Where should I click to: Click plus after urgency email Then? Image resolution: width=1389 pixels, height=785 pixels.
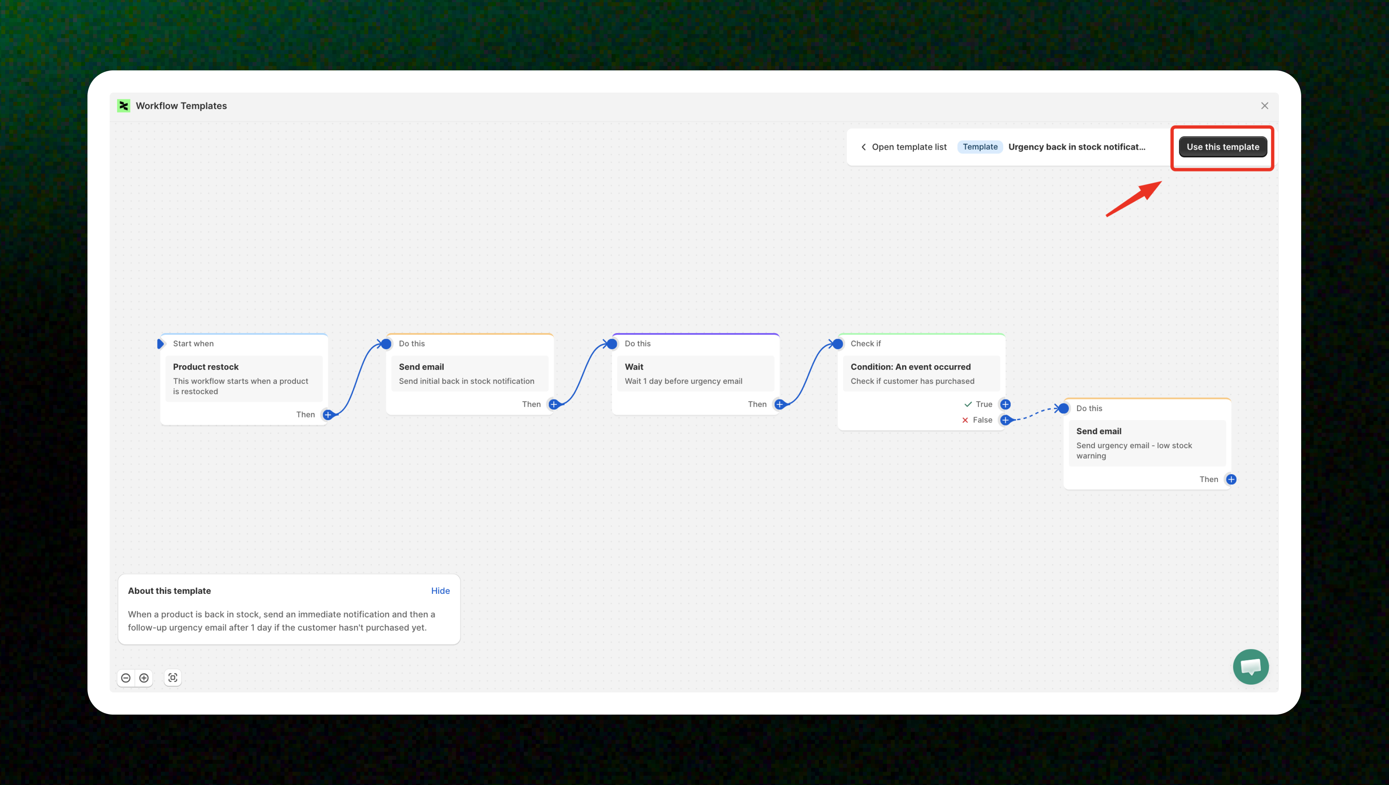(x=1231, y=479)
